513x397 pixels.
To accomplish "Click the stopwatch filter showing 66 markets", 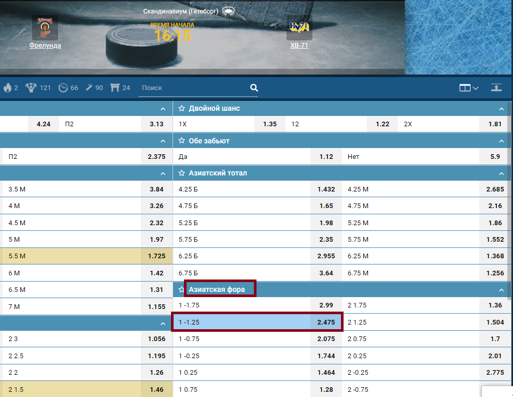I will [63, 88].
